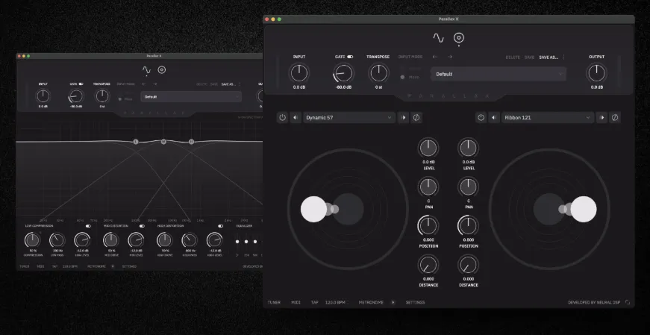The height and width of the screenshot is (335, 650).
Task: Click SAVE AS... in front window
Action: (x=549, y=57)
